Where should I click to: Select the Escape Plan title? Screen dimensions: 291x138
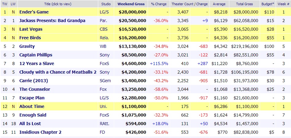(x=32, y=98)
